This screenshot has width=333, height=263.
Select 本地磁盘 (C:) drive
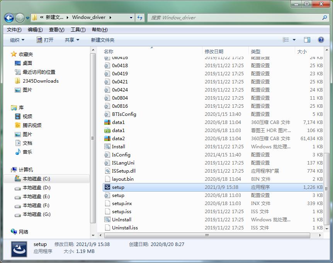point(46,179)
